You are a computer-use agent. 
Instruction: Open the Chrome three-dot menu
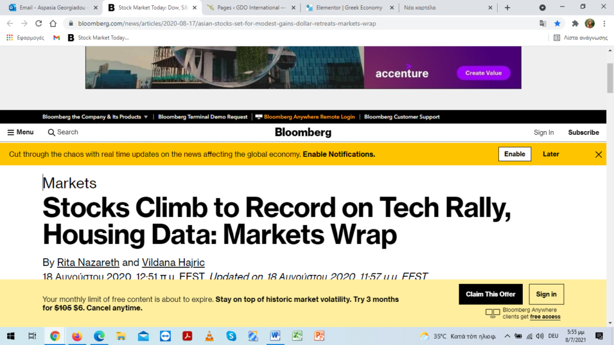tap(604, 23)
